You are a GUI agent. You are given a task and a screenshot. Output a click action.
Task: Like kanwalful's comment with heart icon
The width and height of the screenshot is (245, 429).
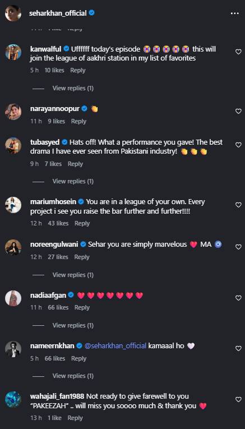[x=238, y=52]
